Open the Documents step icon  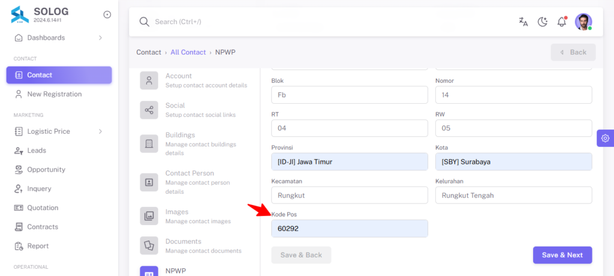coord(149,245)
